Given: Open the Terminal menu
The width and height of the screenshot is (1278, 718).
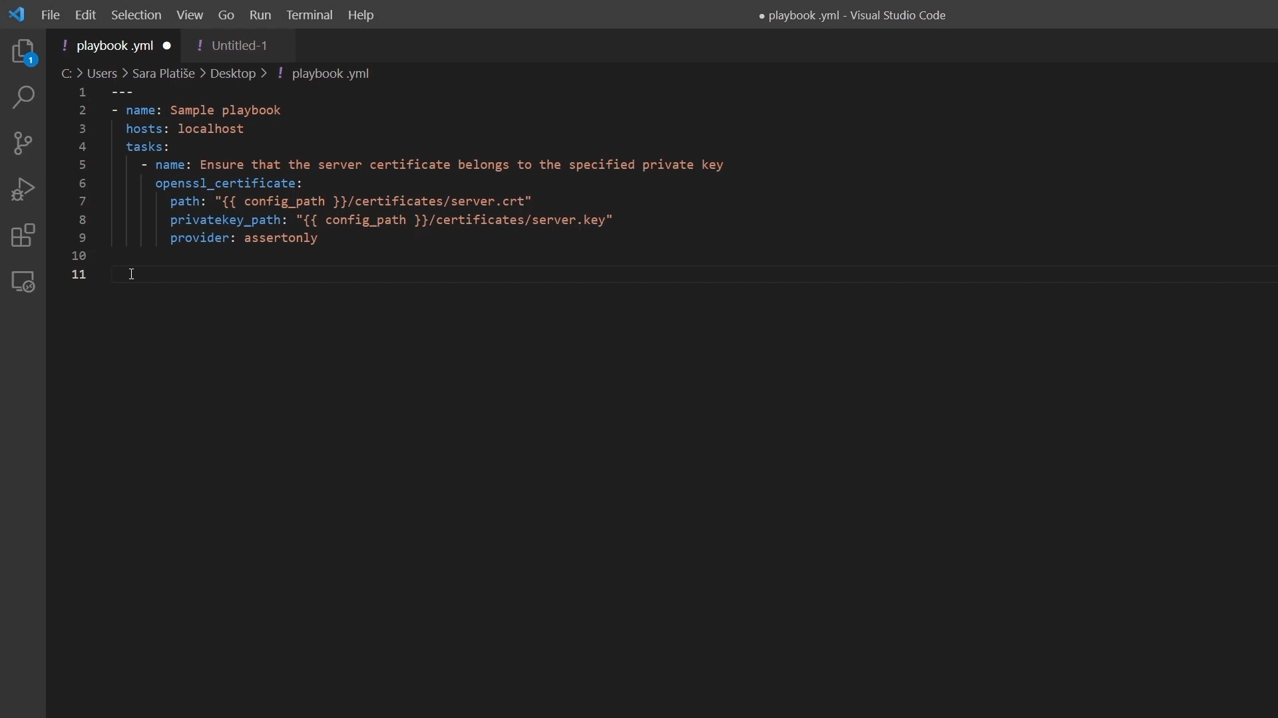Looking at the screenshot, I should point(310,15).
